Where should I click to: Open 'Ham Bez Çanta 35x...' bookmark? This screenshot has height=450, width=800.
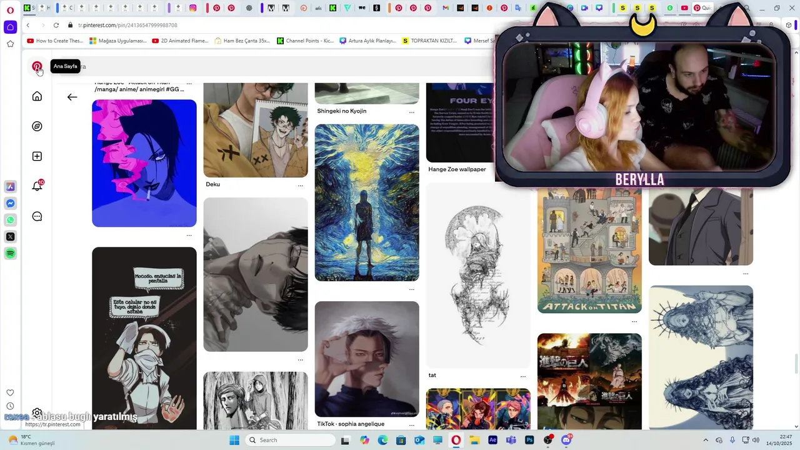tap(242, 41)
